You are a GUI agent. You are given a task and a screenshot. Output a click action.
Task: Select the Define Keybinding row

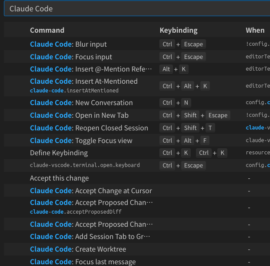137,153
